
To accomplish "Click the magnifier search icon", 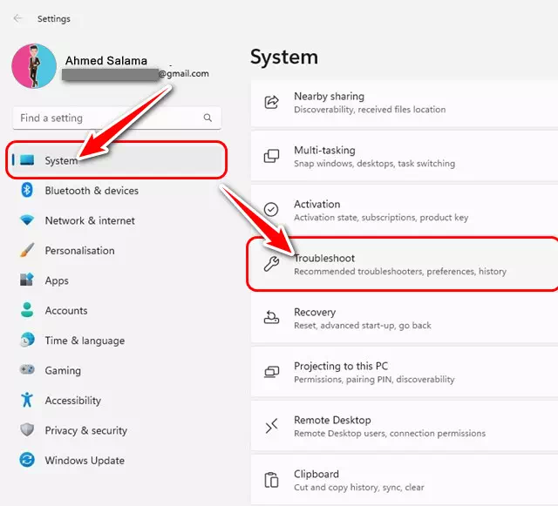I will tap(208, 118).
